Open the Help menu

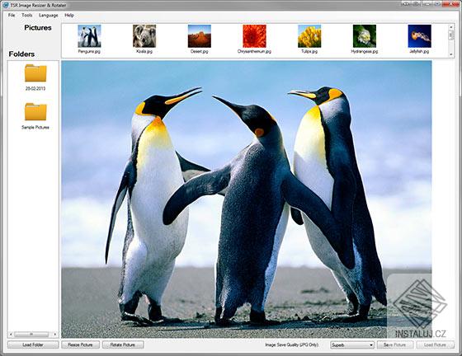(69, 15)
